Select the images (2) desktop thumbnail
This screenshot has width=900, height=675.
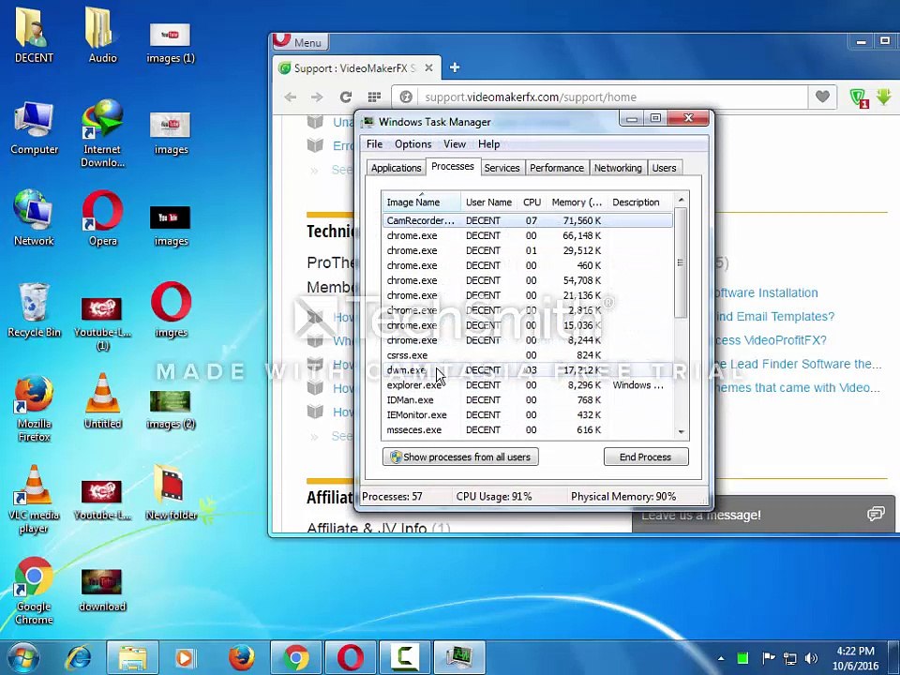pos(171,409)
